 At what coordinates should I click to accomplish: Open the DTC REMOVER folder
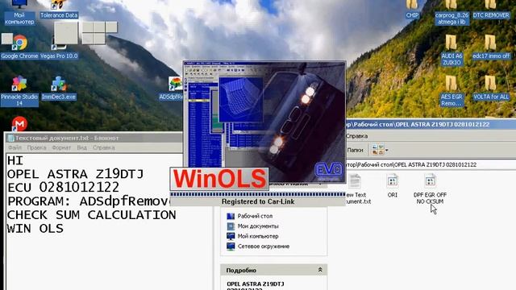tap(491, 9)
